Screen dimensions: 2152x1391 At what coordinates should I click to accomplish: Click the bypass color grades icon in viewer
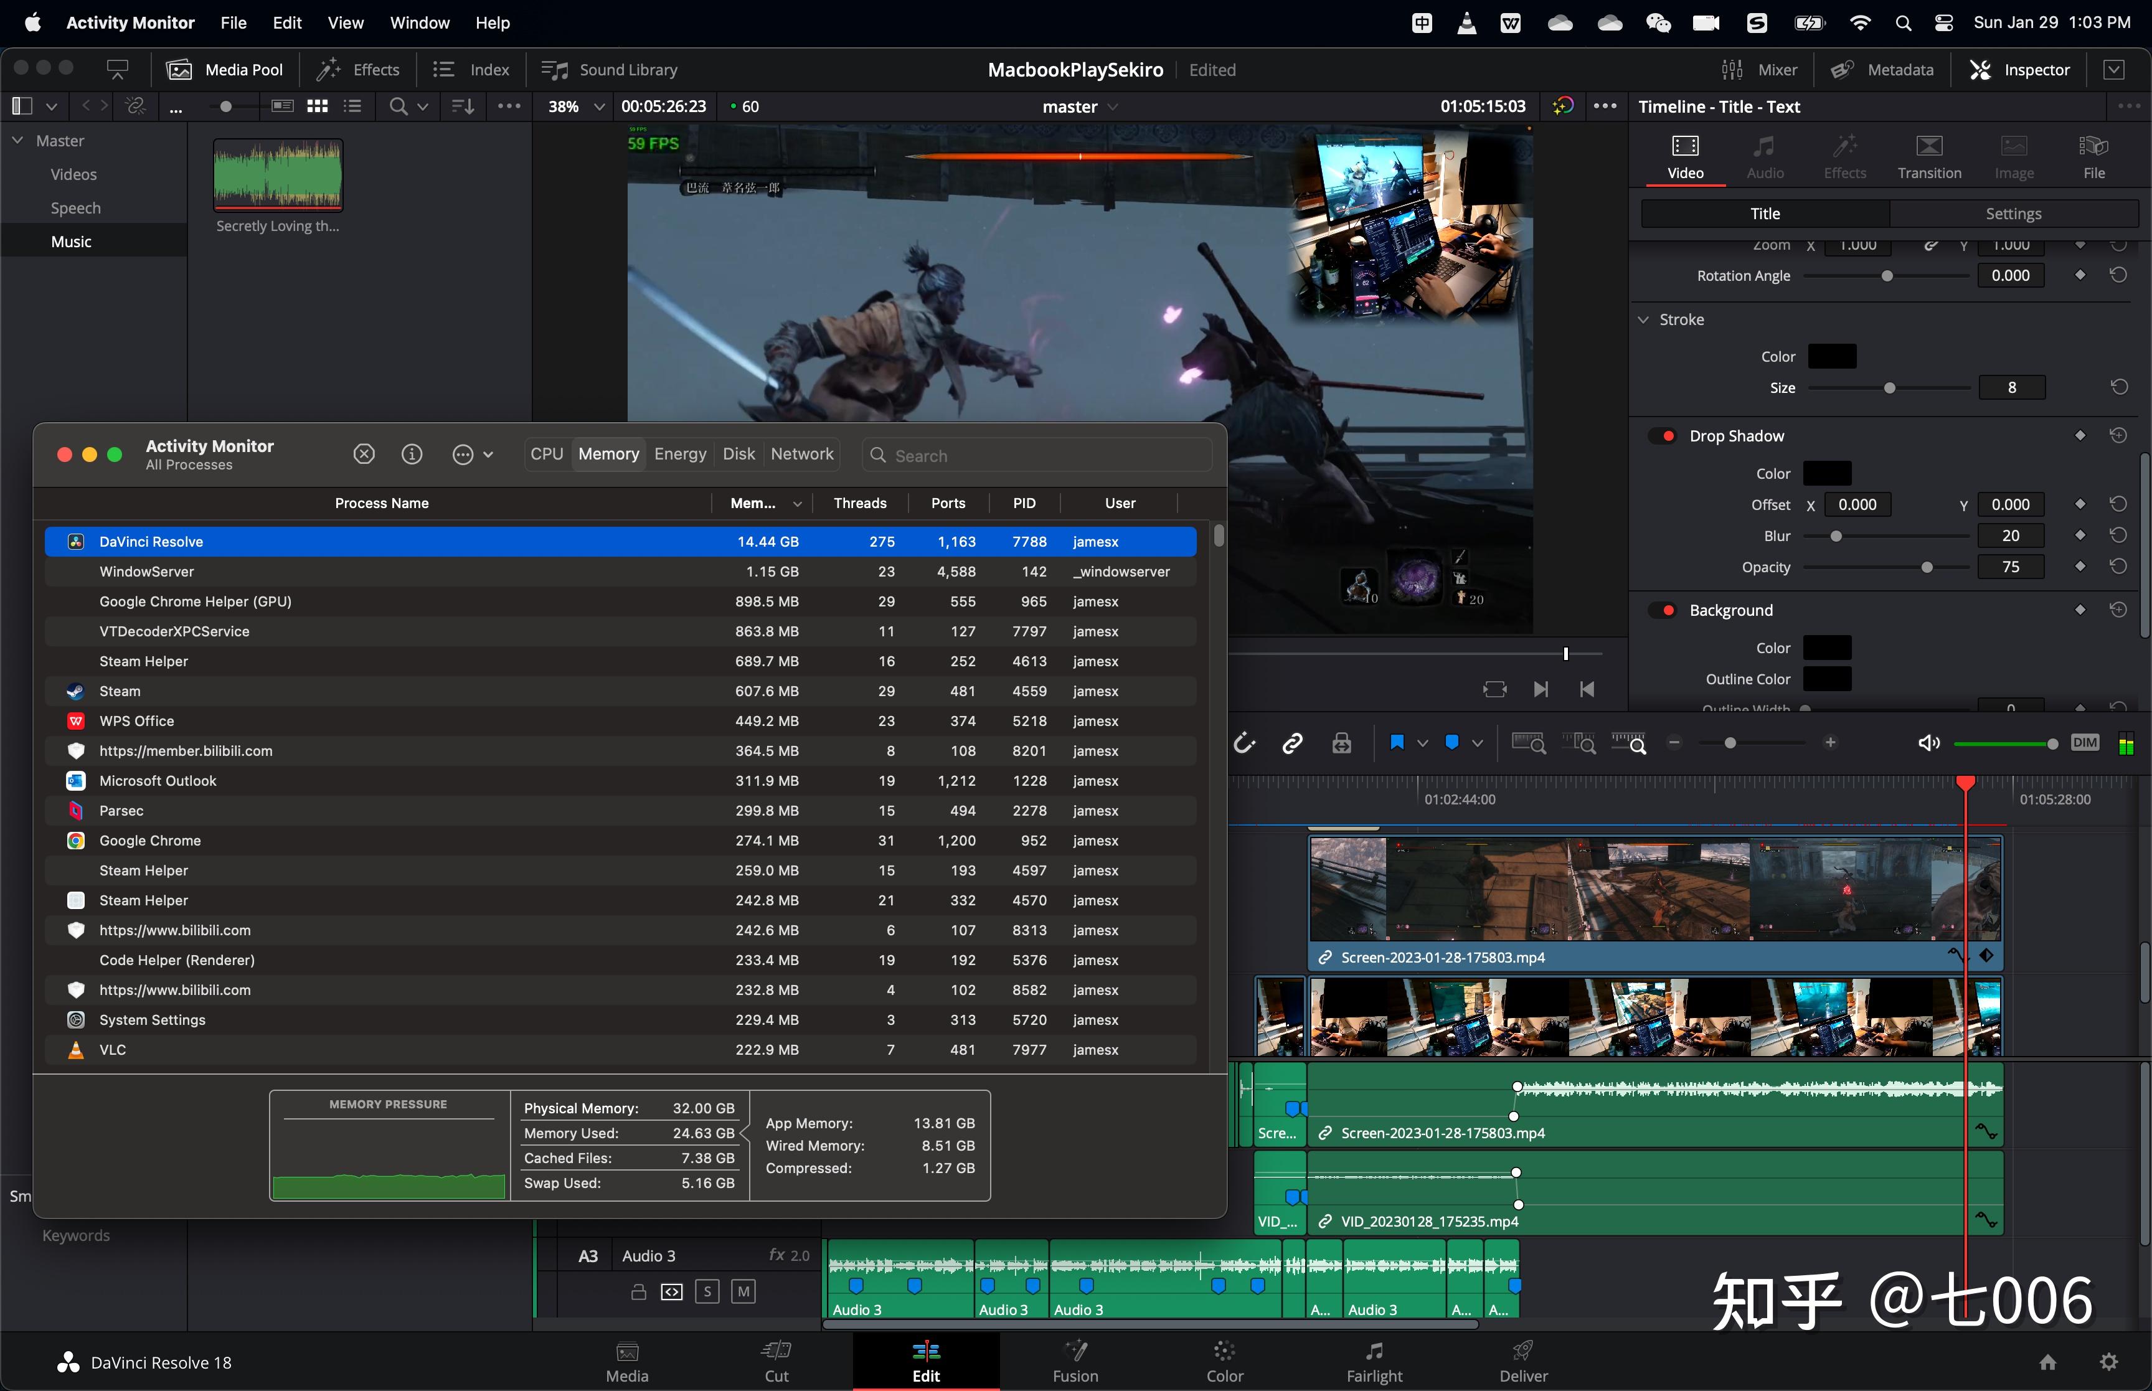click(x=1562, y=106)
